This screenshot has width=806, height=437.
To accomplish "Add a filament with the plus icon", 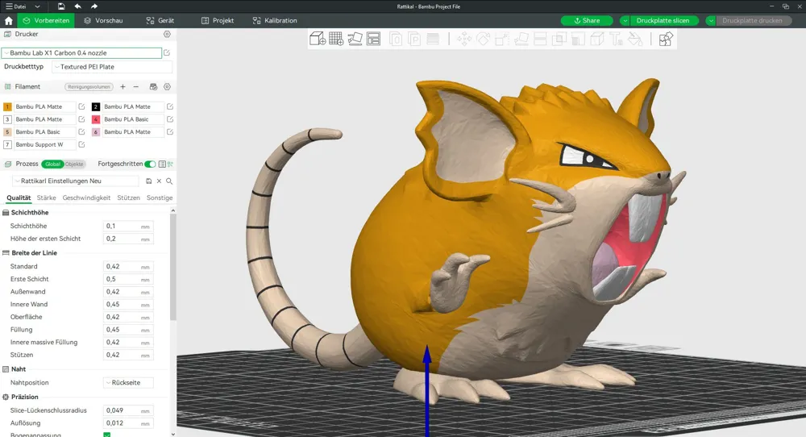I will pyautogui.click(x=123, y=87).
